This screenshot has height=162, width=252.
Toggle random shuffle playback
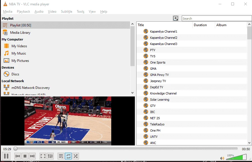pyautogui.click(x=76, y=156)
